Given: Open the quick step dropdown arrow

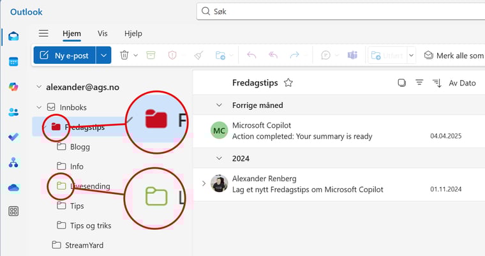Looking at the screenshot, I should [x=411, y=56].
